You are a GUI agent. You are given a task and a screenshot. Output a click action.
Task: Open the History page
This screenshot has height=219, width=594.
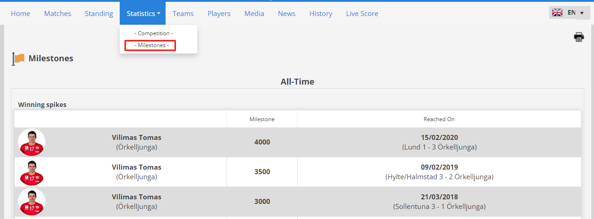tap(321, 13)
